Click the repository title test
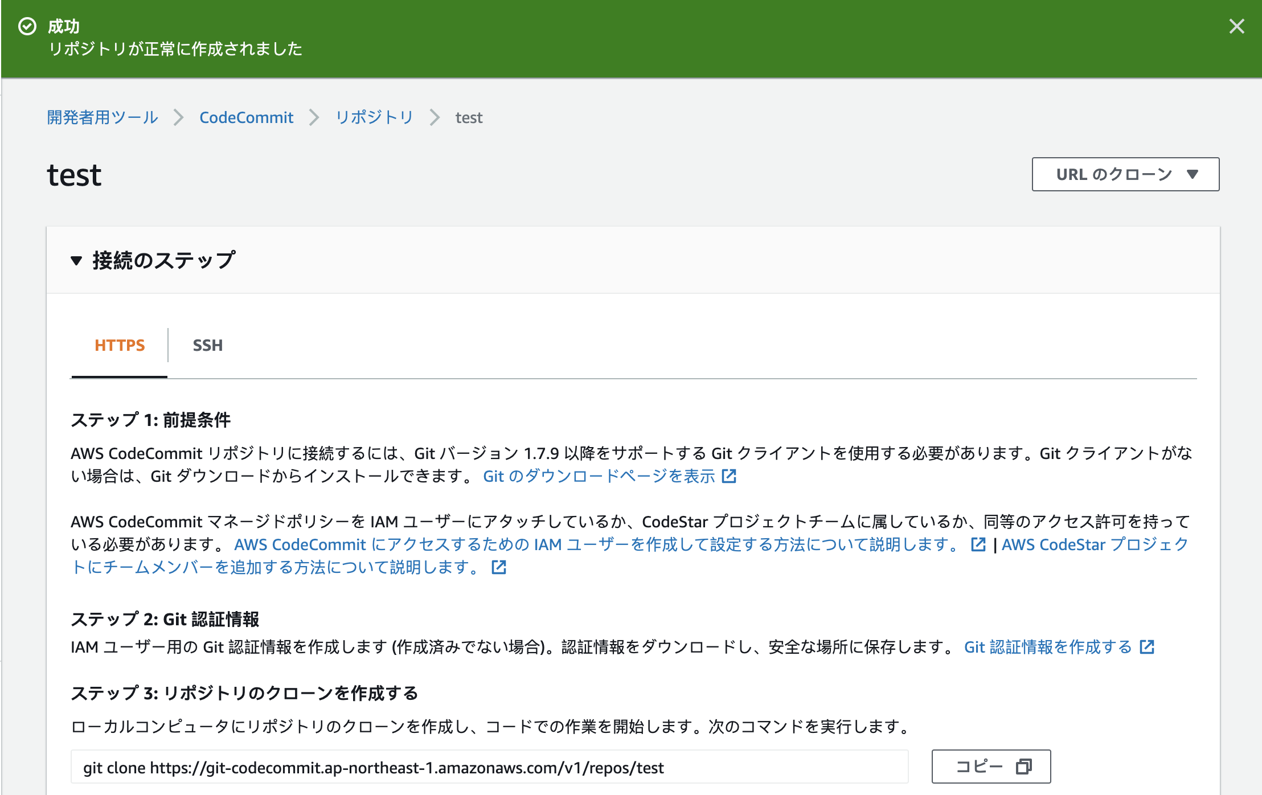 tap(75, 175)
